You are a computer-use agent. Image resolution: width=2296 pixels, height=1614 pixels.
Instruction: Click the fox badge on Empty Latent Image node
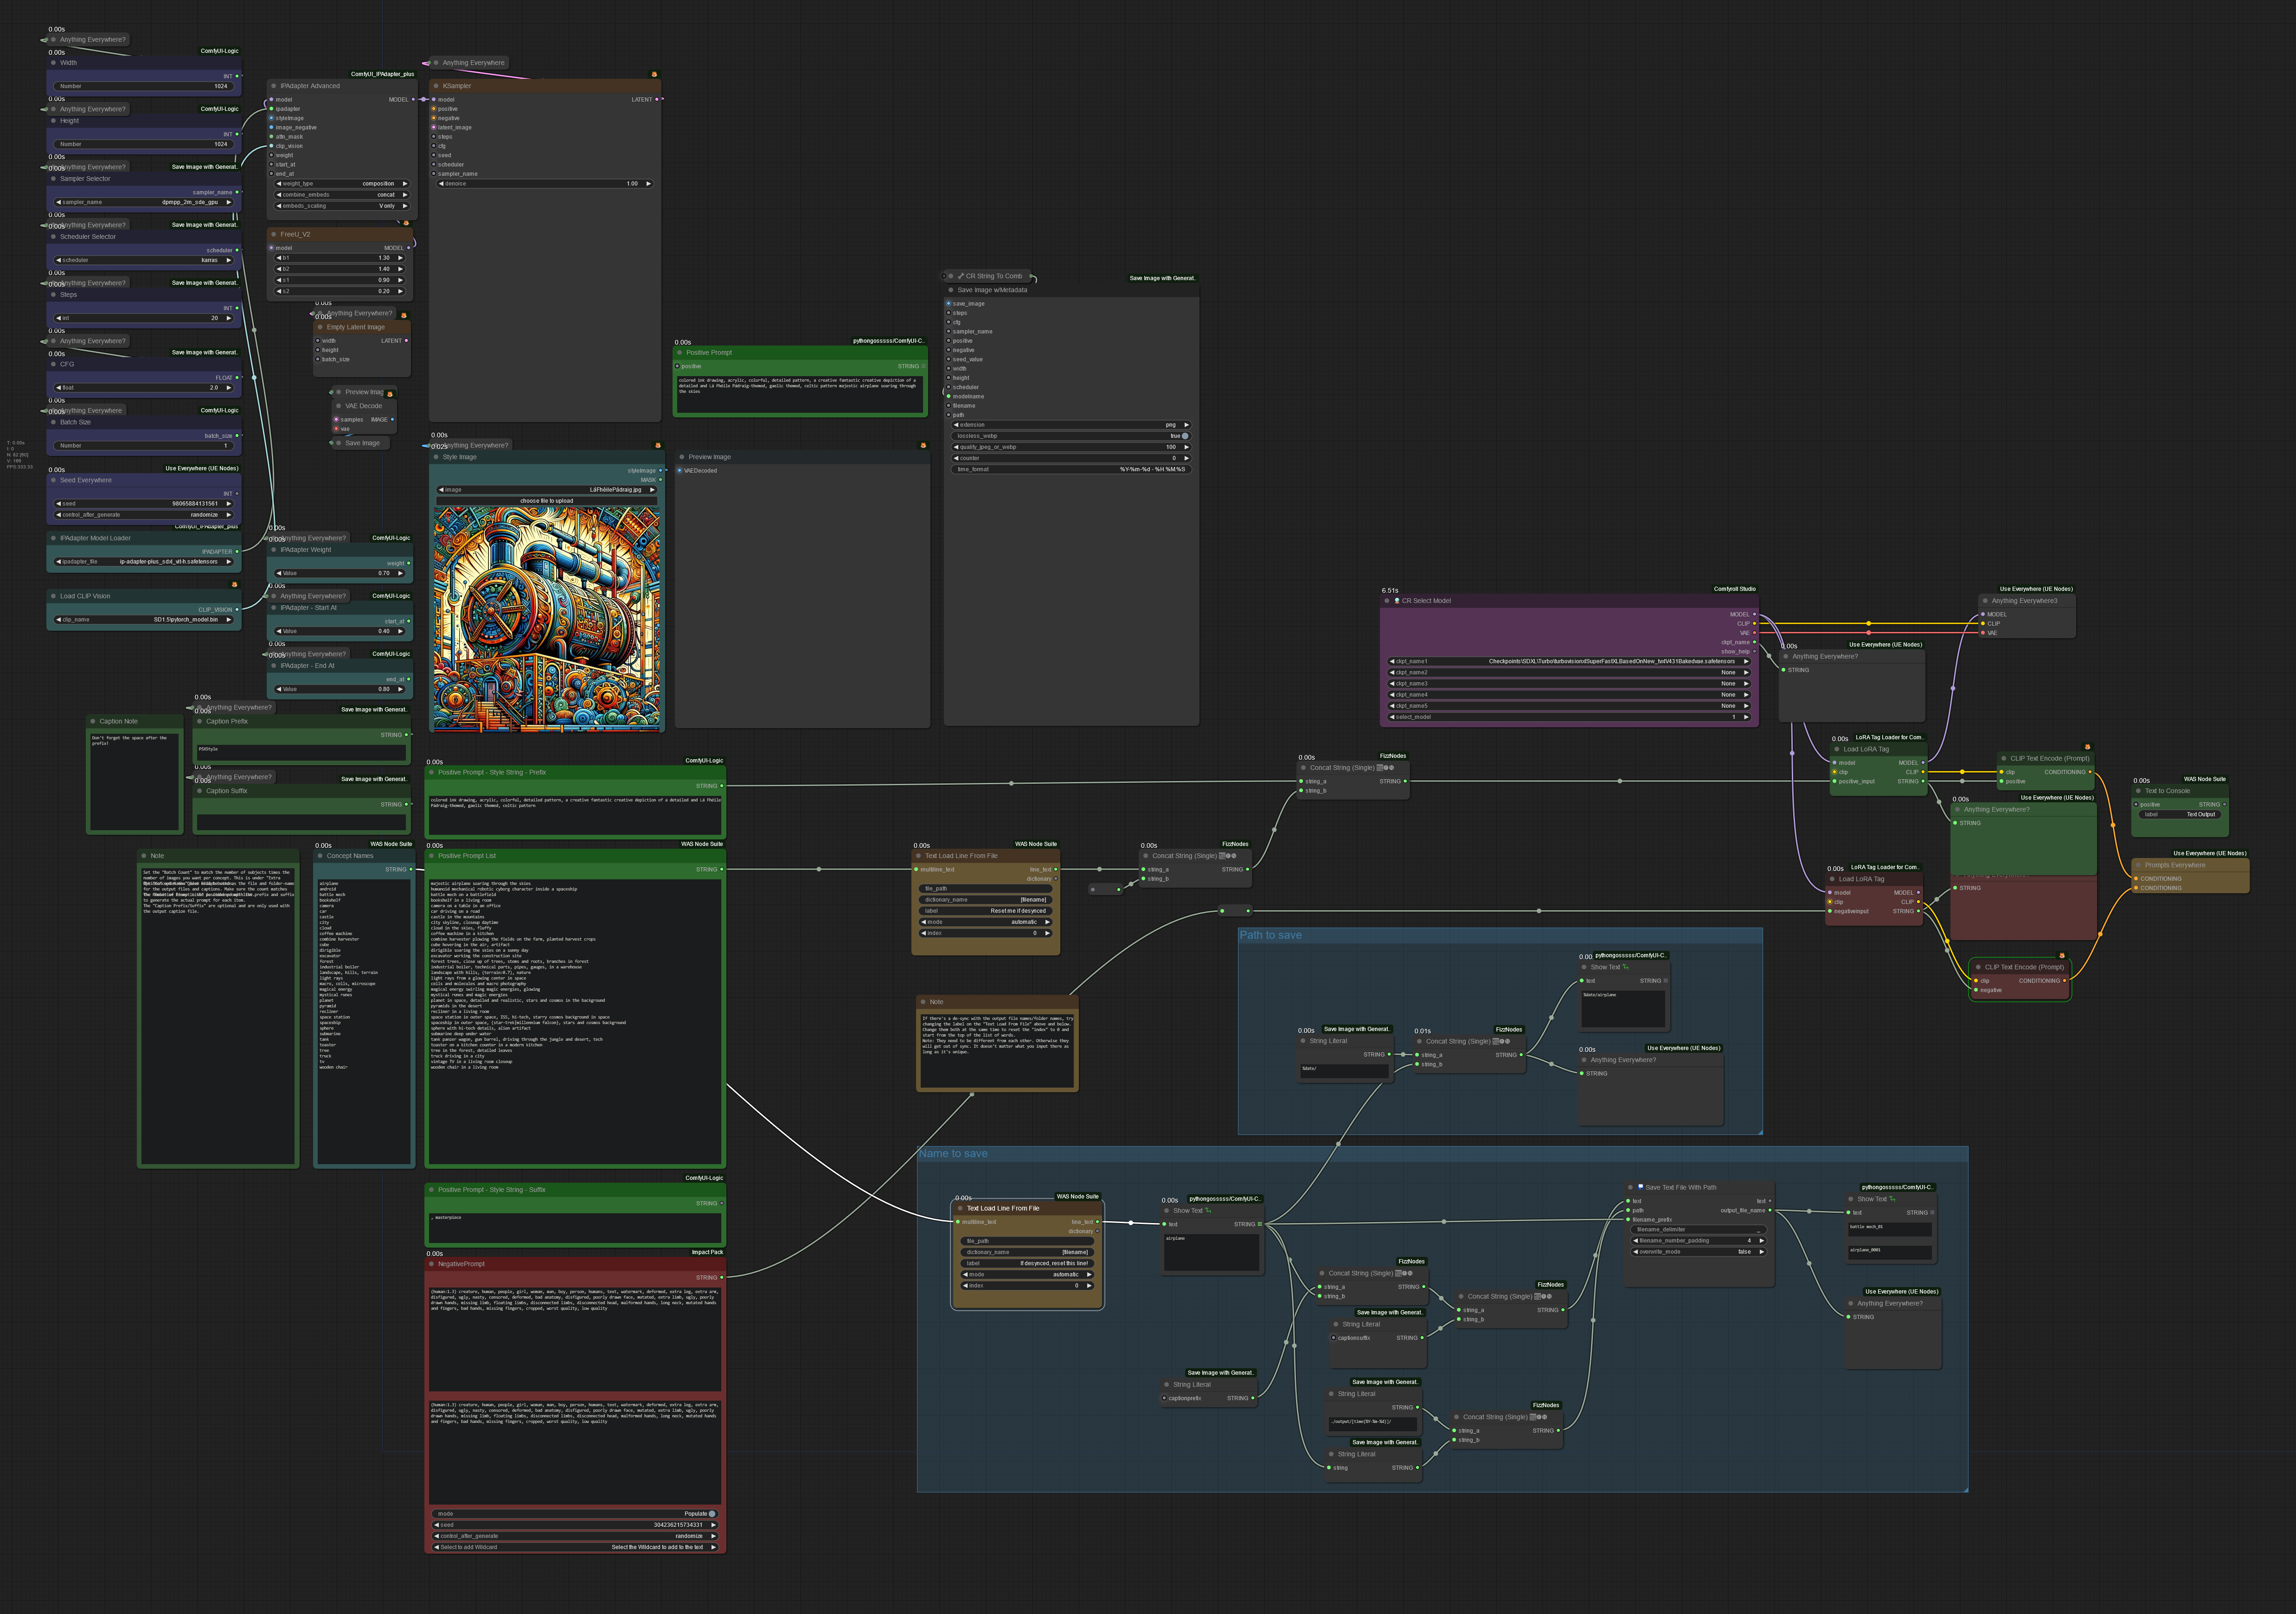(x=404, y=315)
